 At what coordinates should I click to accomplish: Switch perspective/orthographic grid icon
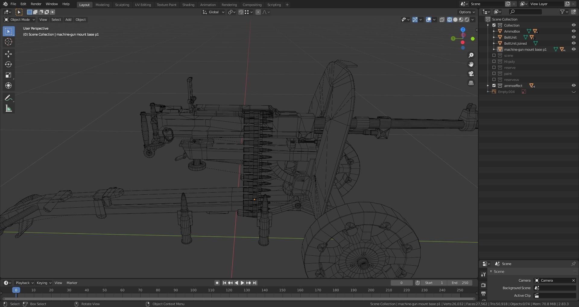click(471, 83)
